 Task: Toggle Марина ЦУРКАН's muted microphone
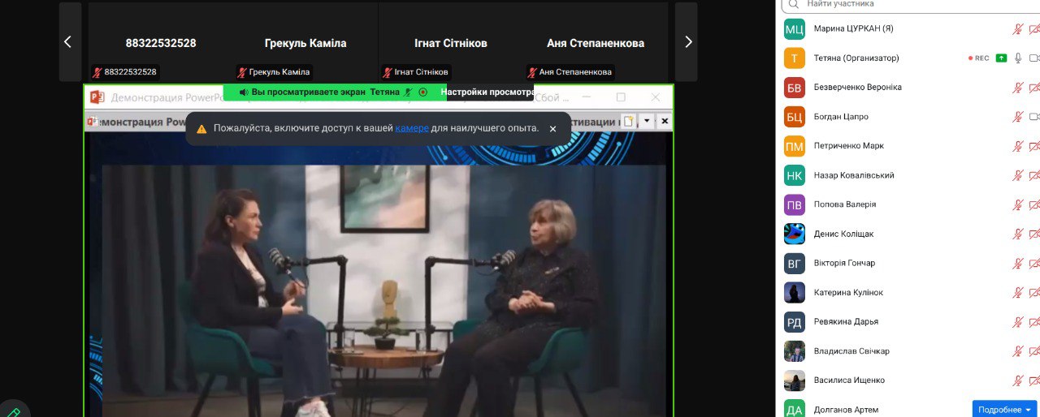1017,29
